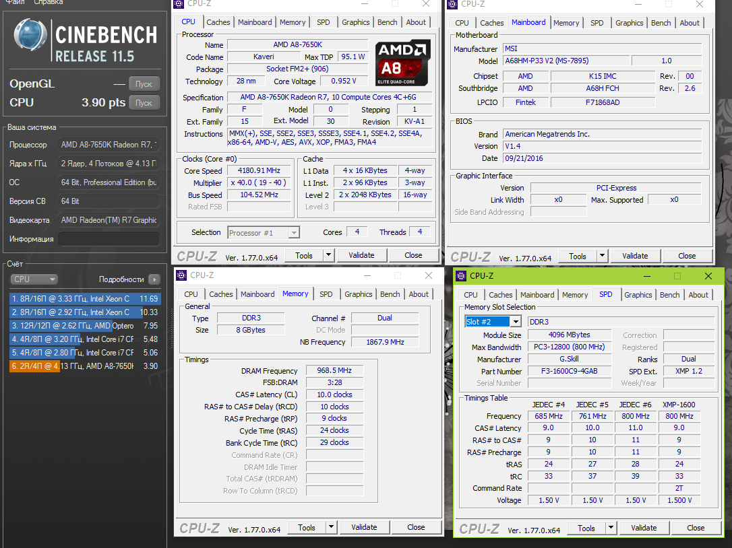This screenshot has height=548, width=732.
Task: Minimize the SPD CPU-Z window
Action: tap(647, 276)
